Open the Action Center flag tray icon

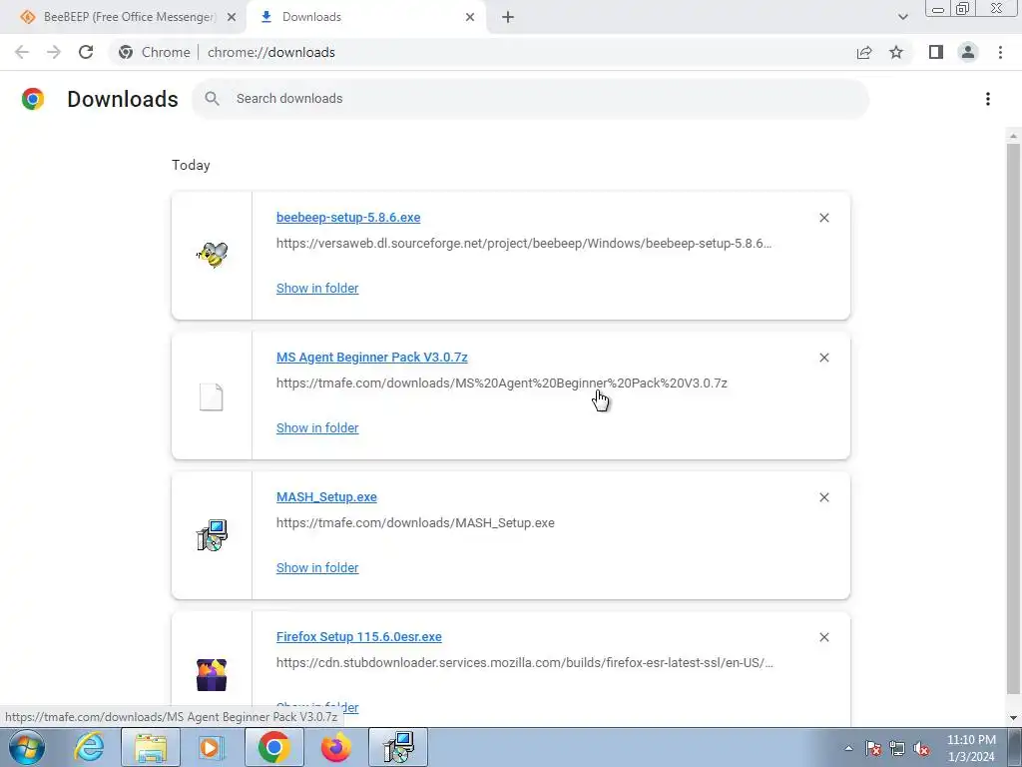pos(873,748)
